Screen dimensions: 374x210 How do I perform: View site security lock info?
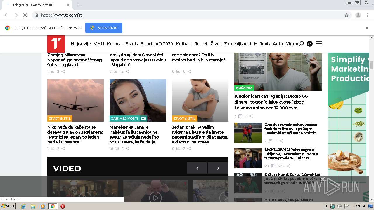(x=37, y=15)
